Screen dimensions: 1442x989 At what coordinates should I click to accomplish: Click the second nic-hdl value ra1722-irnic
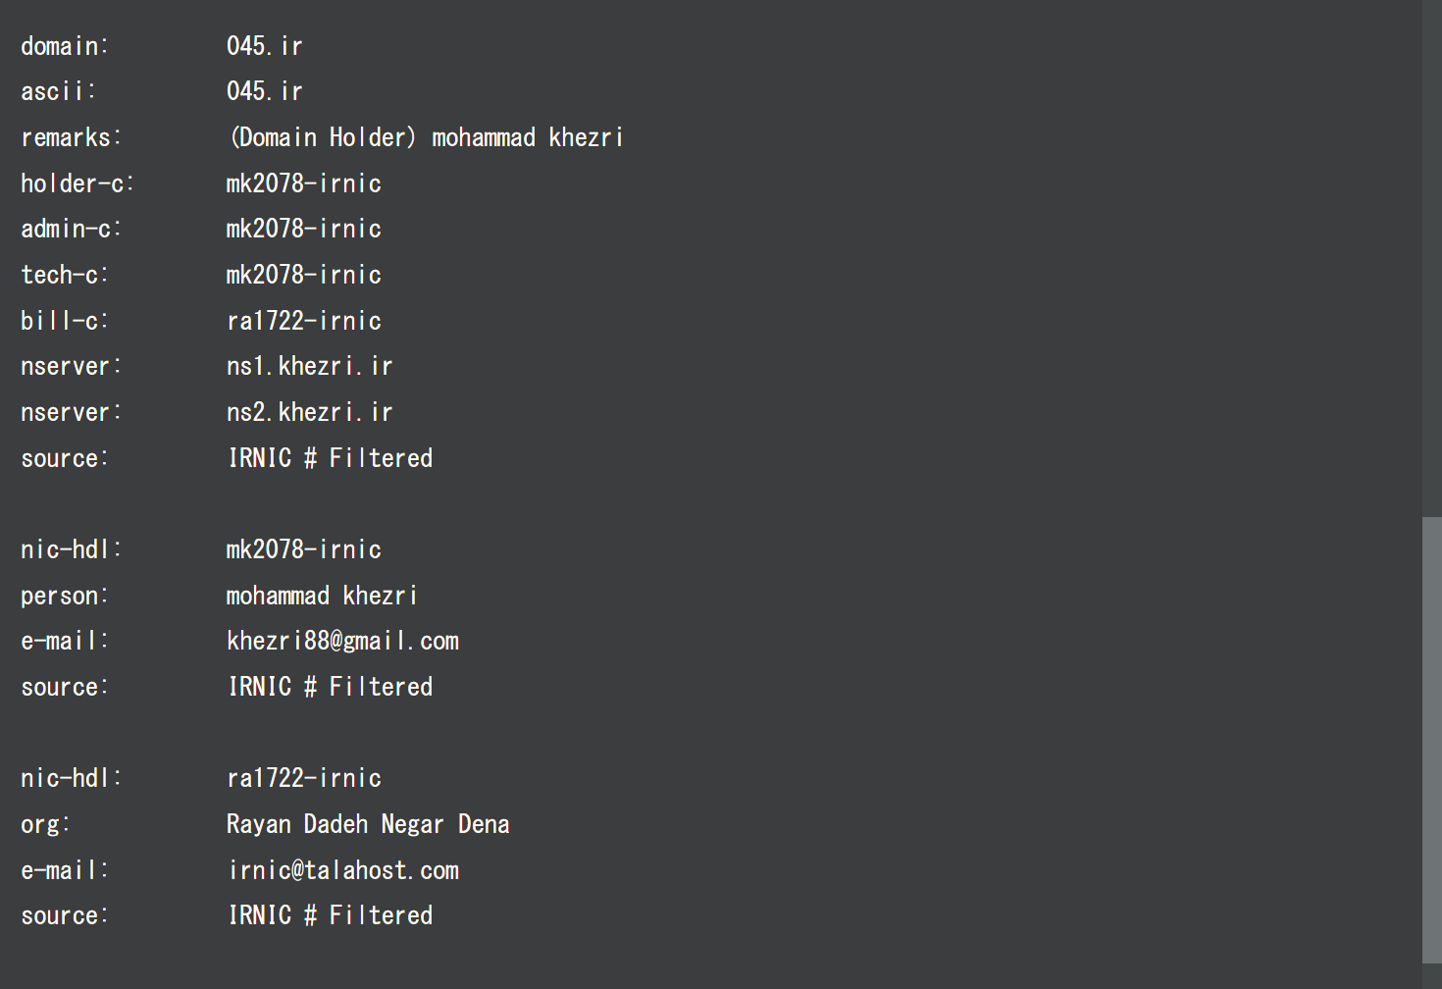(x=303, y=778)
